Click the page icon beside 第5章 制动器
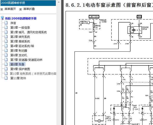 (x=6, y=50)
